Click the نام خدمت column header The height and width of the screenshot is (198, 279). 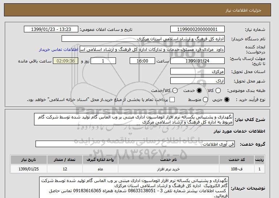(168, 159)
